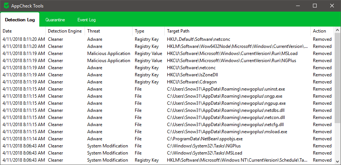Viewport: 341px width, 165px height.
Task: Maximize the AppCheck Tools window
Action: tap(315, 6)
